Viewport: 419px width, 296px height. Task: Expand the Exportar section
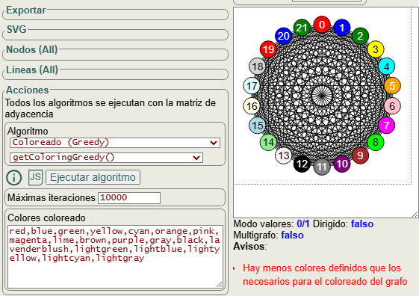26,10
